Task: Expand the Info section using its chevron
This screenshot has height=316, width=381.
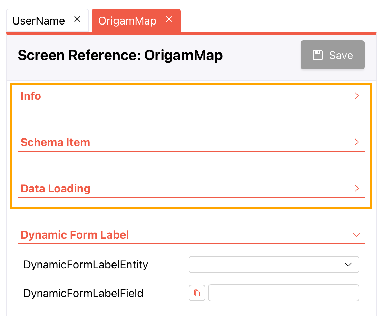Action: [x=356, y=96]
